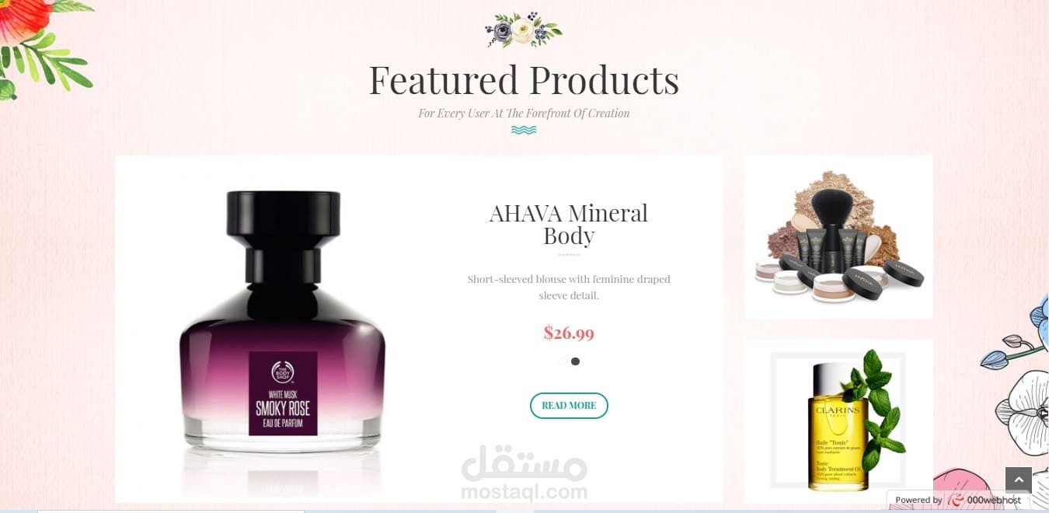Select the first white slider dot
Image resolution: width=1049 pixels, height=513 pixels.
[x=563, y=361]
